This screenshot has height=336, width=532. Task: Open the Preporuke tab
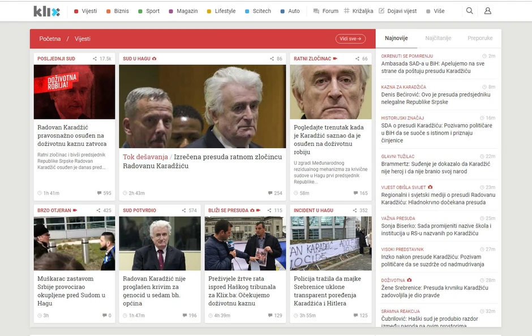(480, 38)
